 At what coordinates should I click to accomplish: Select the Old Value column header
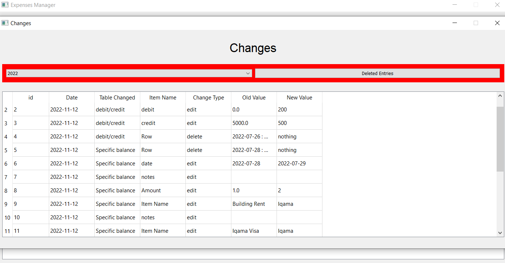tap(254, 98)
